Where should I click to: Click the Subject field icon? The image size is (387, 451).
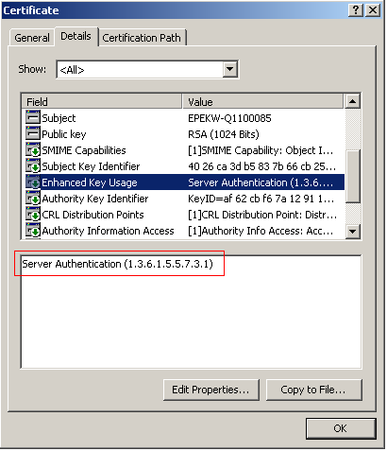(x=33, y=117)
